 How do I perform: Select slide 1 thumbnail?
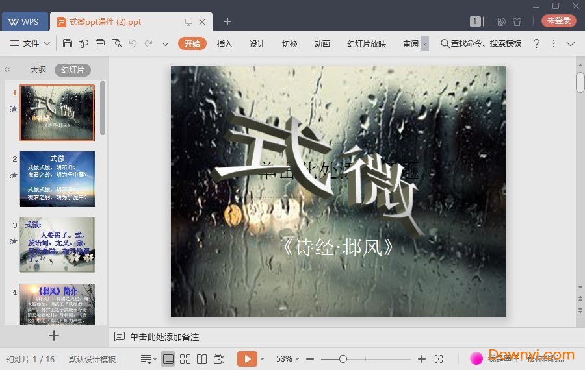click(x=57, y=112)
